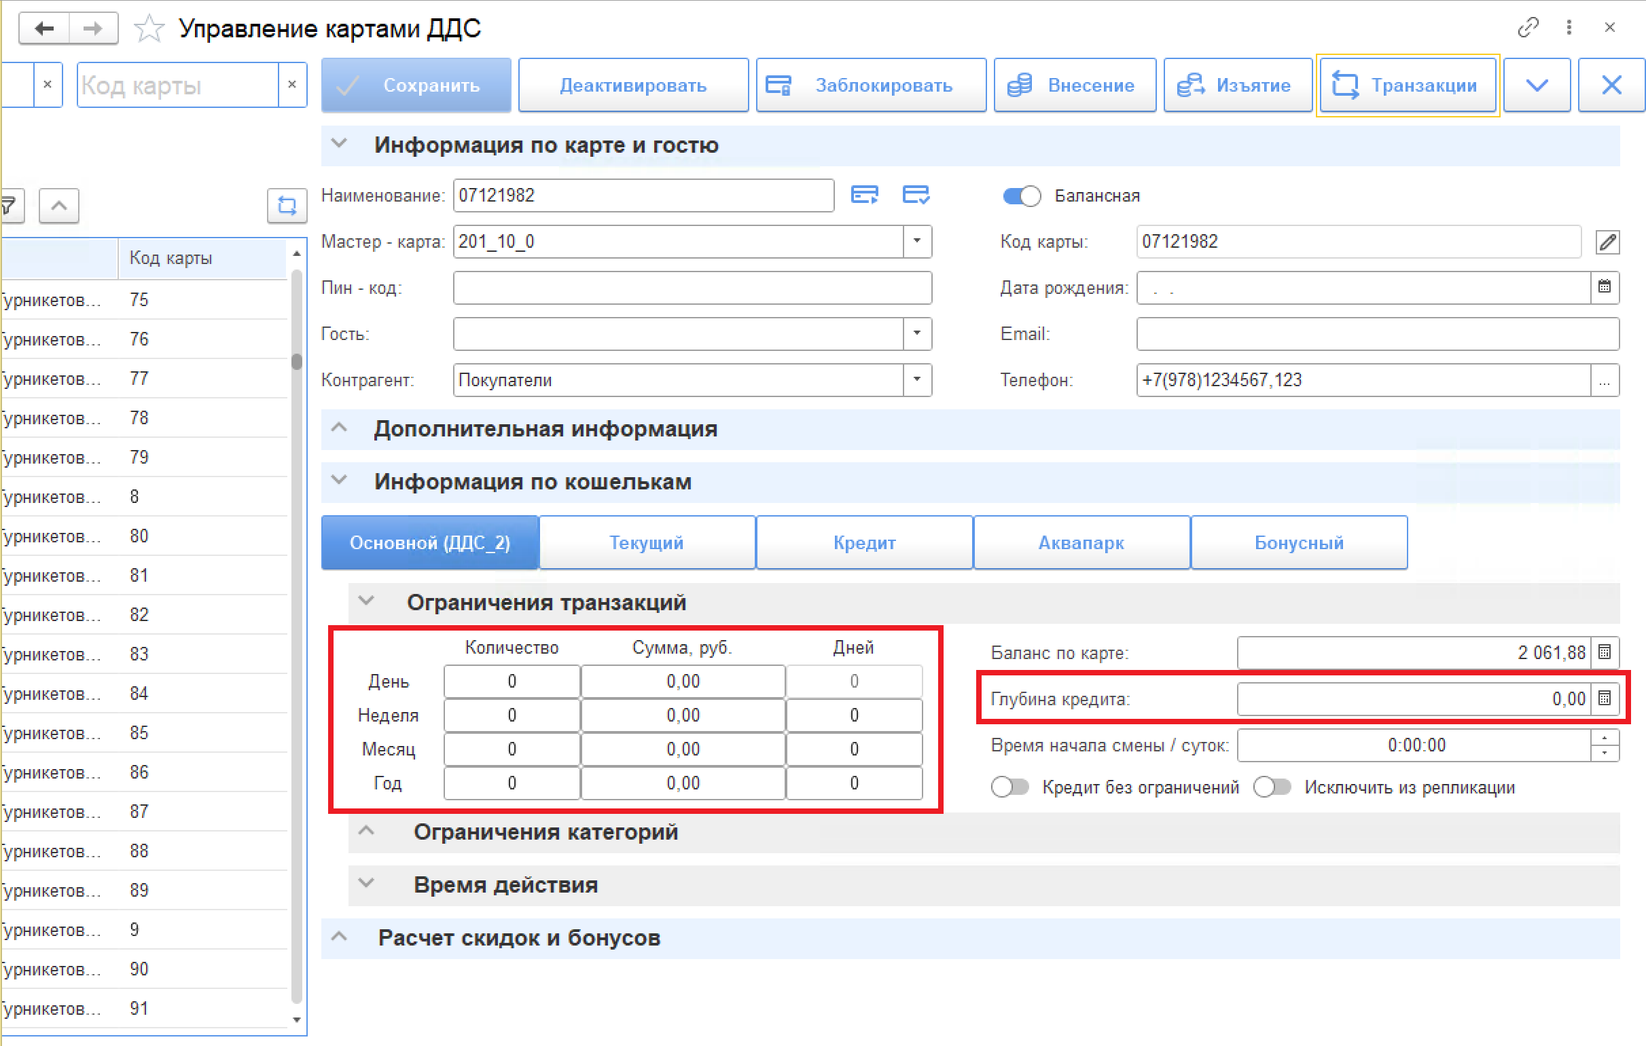The image size is (1646, 1046).
Task: Click the Код карты search field
Action: click(178, 85)
